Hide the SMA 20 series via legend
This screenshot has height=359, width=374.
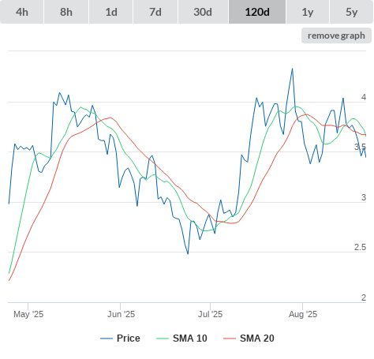[x=249, y=338]
